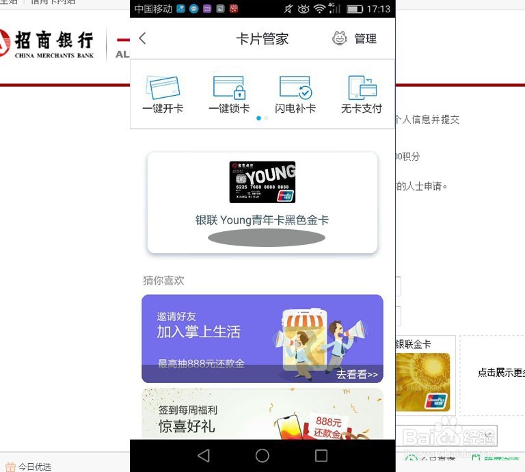Select the second page indicator dot
The image size is (525, 472).
click(x=266, y=118)
